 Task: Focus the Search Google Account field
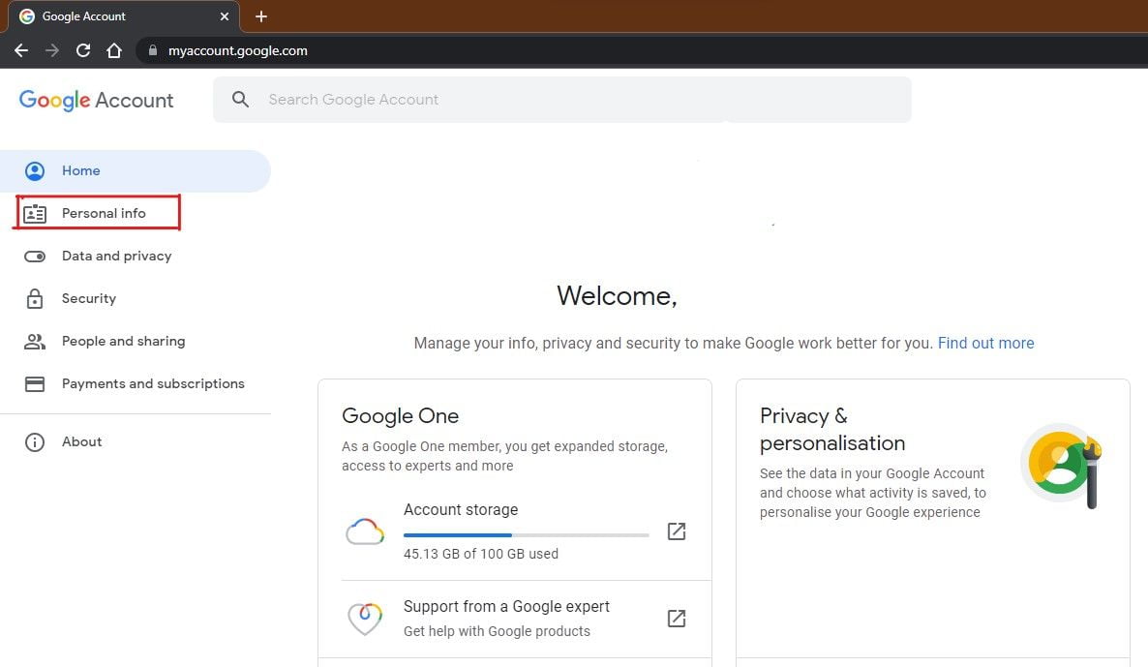pos(561,100)
